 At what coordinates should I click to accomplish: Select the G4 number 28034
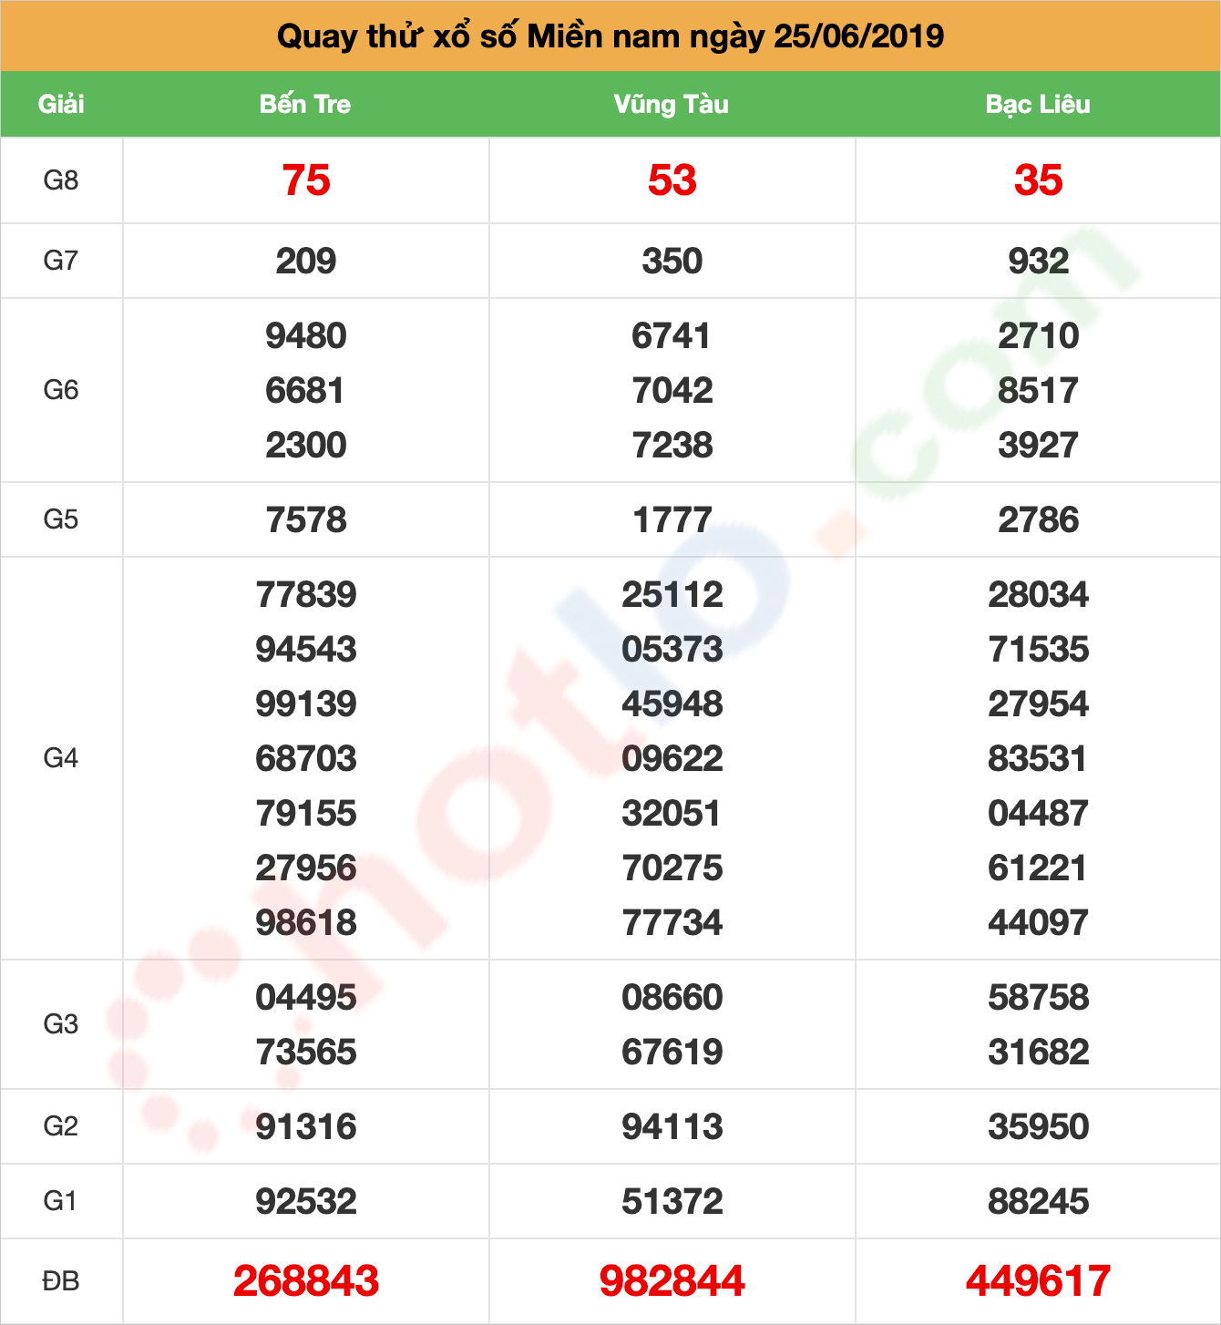pos(1039,595)
